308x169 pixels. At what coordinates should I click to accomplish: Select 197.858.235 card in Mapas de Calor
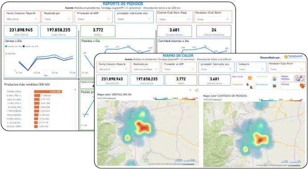tap(147, 80)
